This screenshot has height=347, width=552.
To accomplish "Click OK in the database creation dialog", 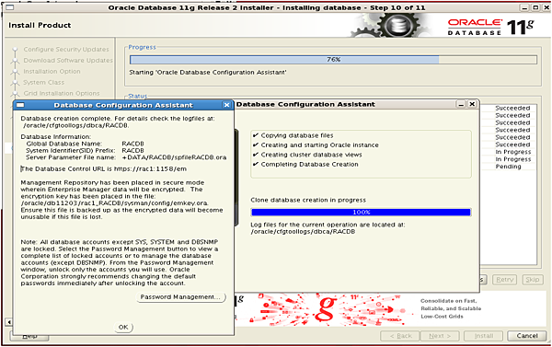I will [123, 327].
